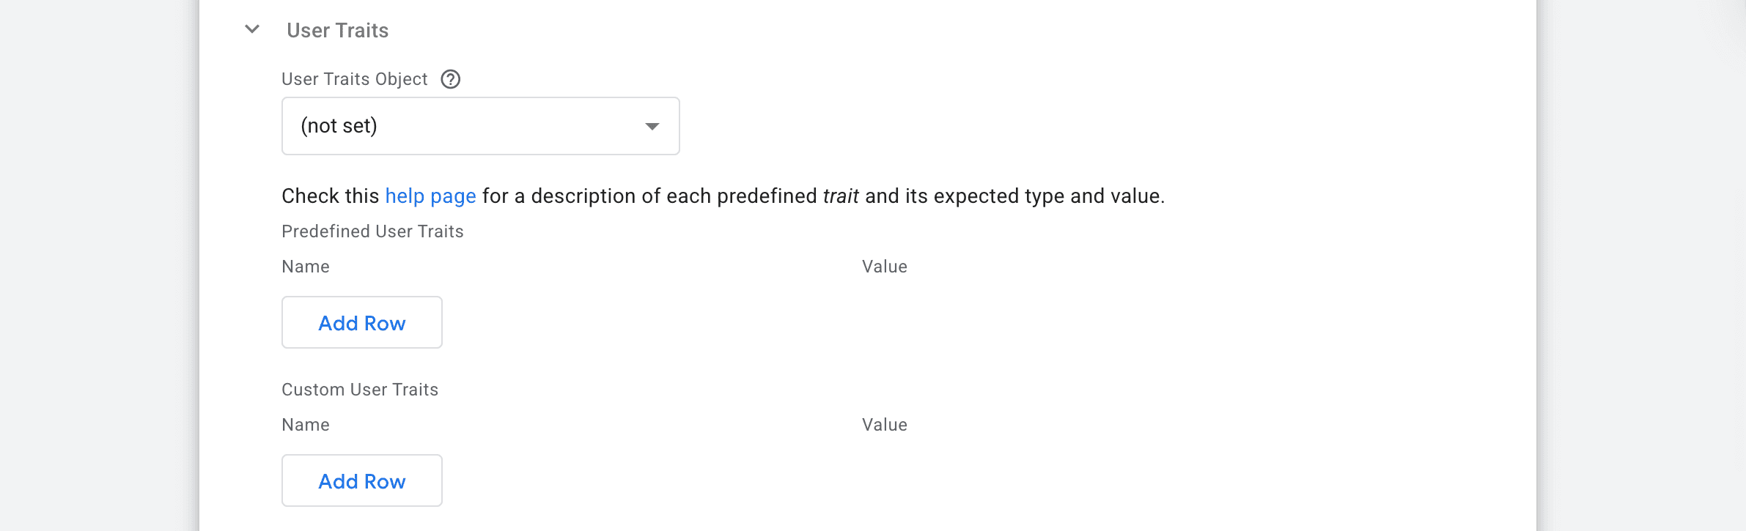Open the help page link
1746x531 pixels.
click(x=430, y=196)
